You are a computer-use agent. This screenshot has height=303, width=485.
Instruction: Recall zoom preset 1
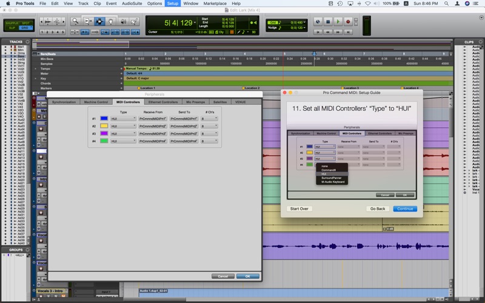point(42,32)
